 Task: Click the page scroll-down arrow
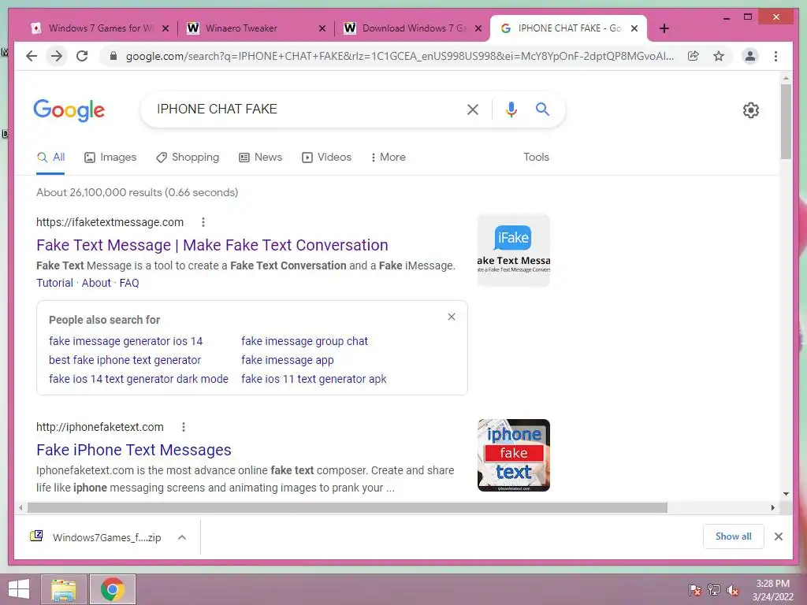point(786,494)
